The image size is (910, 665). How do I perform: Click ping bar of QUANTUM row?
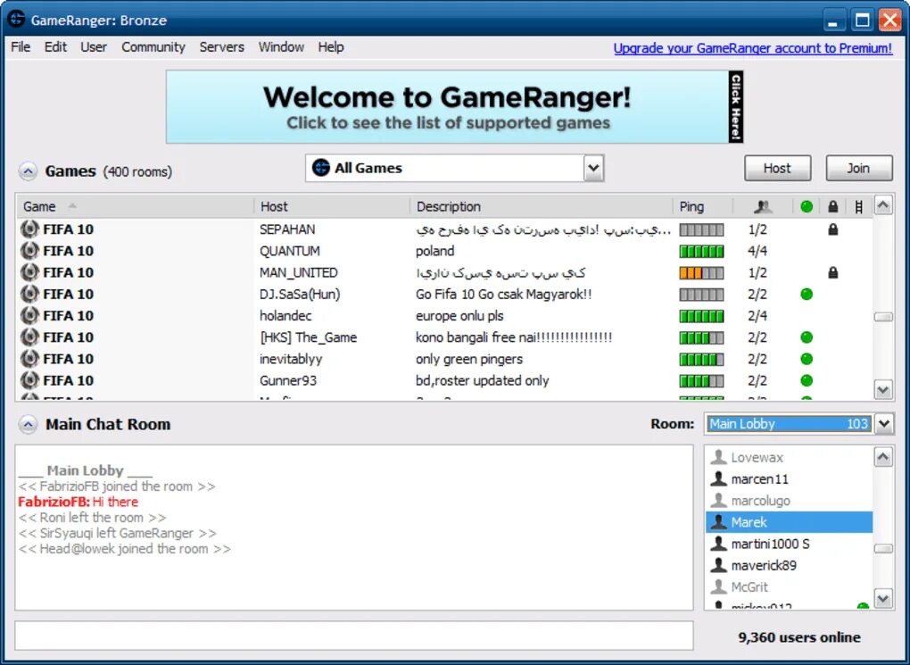click(x=701, y=252)
